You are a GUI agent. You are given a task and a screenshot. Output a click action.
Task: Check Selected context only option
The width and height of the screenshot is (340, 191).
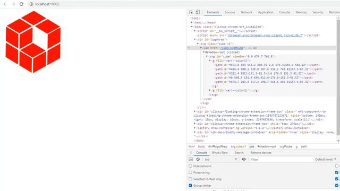tap(190, 179)
